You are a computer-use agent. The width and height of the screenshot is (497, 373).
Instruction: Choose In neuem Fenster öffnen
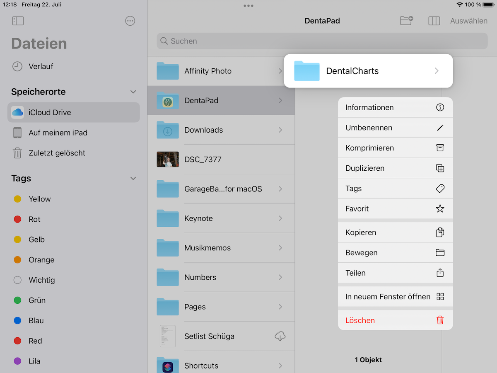pyautogui.click(x=396, y=297)
